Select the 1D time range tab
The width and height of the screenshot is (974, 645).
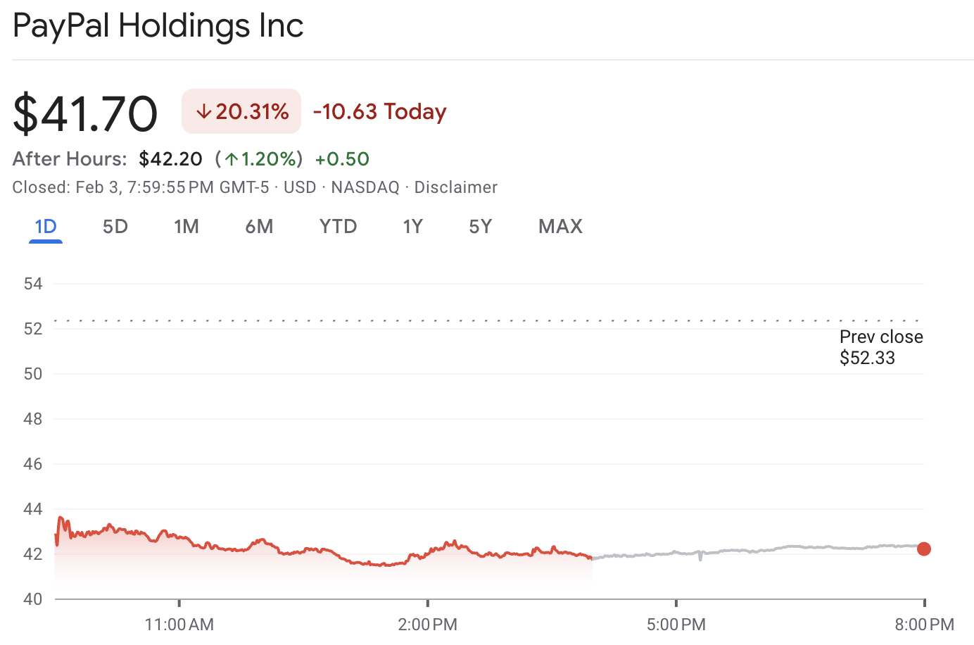(x=46, y=227)
